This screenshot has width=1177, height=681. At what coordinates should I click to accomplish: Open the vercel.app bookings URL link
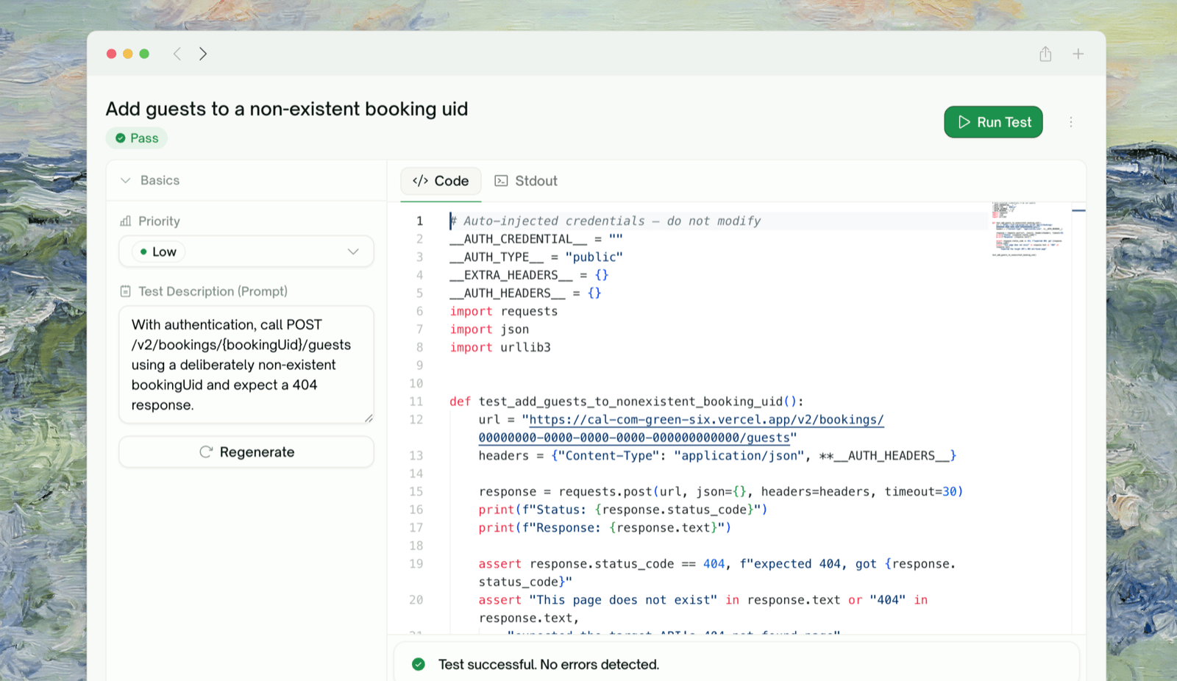click(681, 429)
